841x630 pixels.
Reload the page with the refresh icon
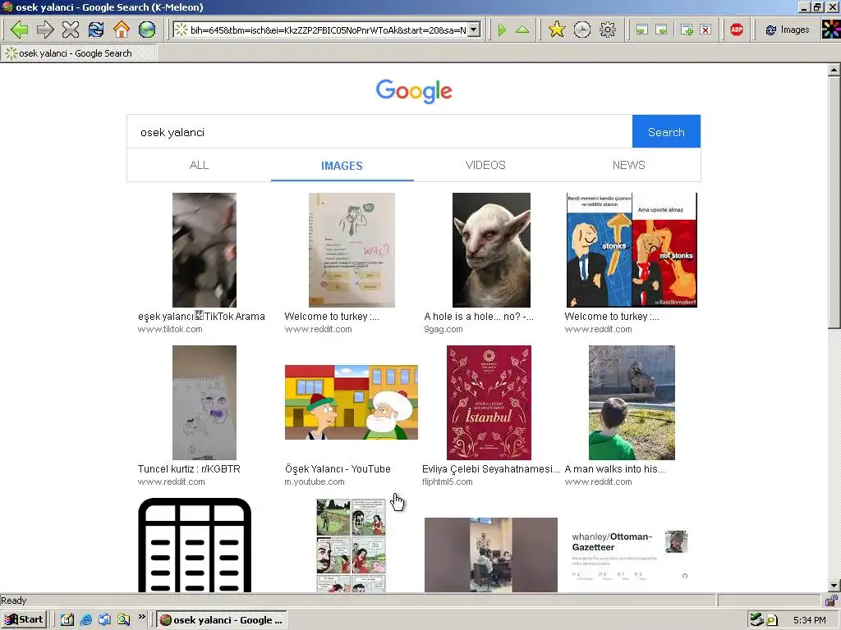tap(96, 30)
